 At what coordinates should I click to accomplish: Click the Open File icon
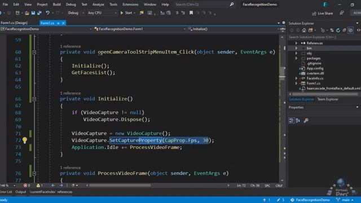[x=27, y=13]
